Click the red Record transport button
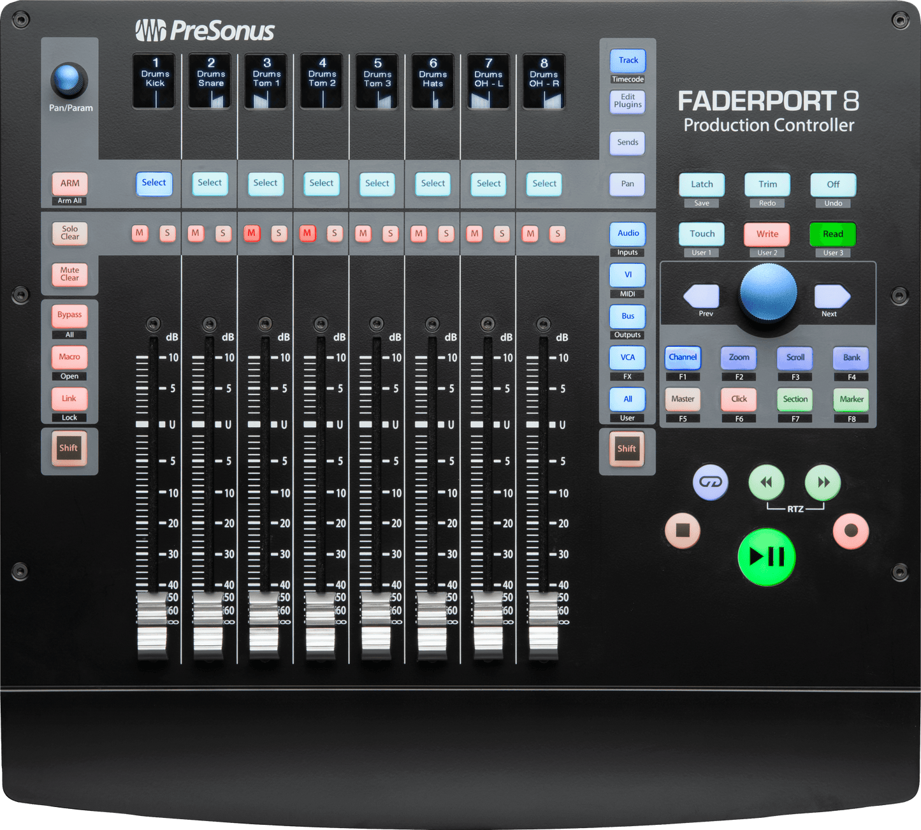The height and width of the screenshot is (830, 921). (851, 530)
